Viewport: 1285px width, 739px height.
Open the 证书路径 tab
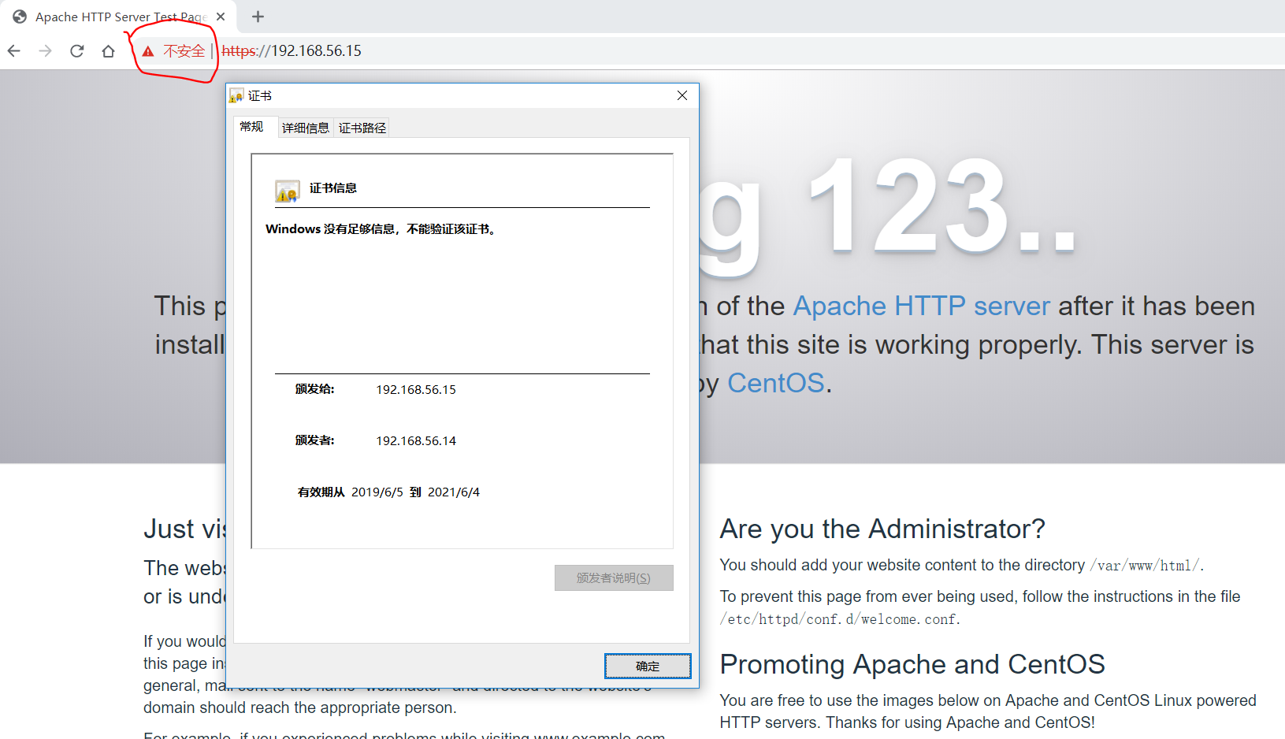coord(362,128)
